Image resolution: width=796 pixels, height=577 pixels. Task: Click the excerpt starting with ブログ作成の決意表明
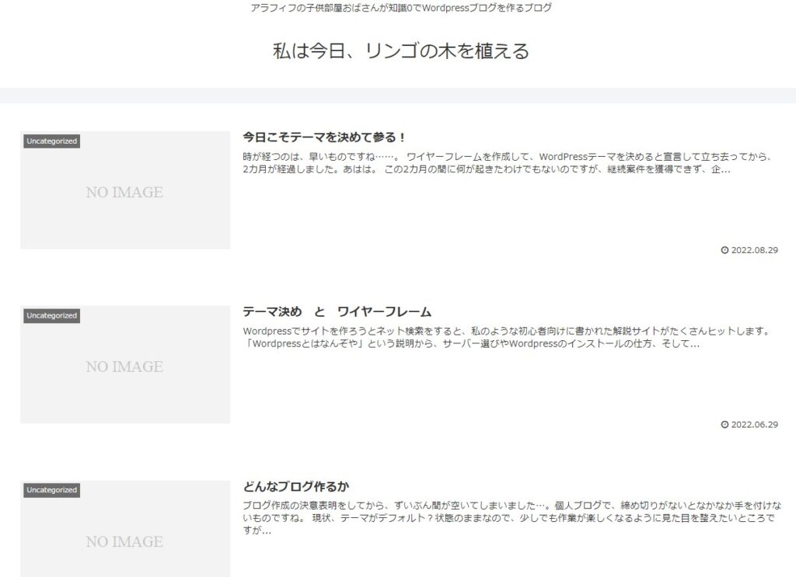pos(505,517)
